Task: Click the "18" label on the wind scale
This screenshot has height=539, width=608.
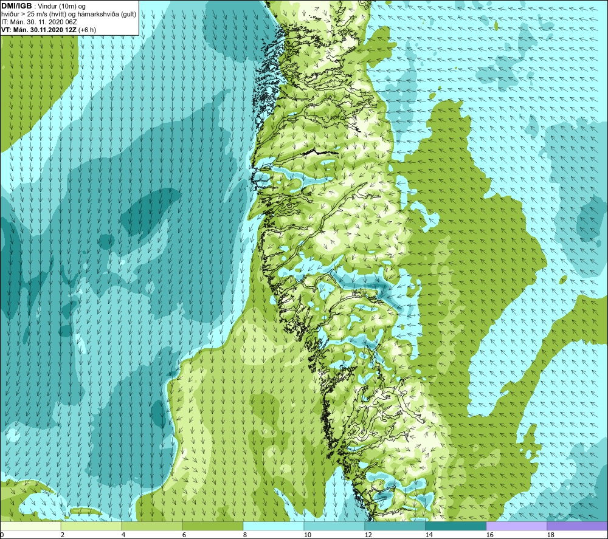Action: click(550, 535)
